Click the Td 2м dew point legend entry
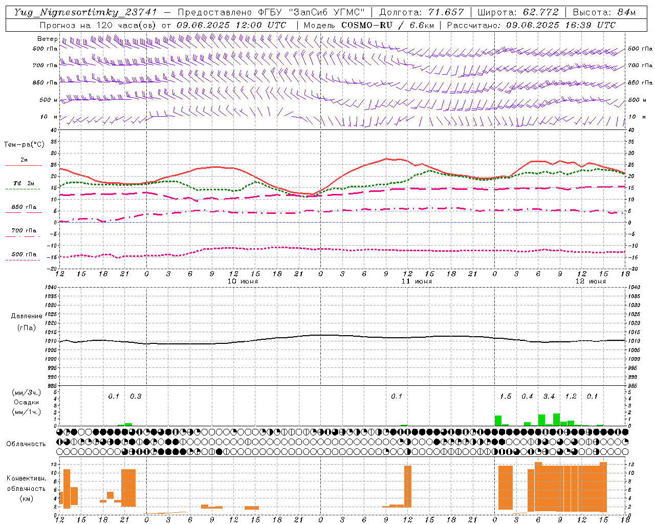Image resolution: width=655 pixels, height=524 pixels. (24, 183)
